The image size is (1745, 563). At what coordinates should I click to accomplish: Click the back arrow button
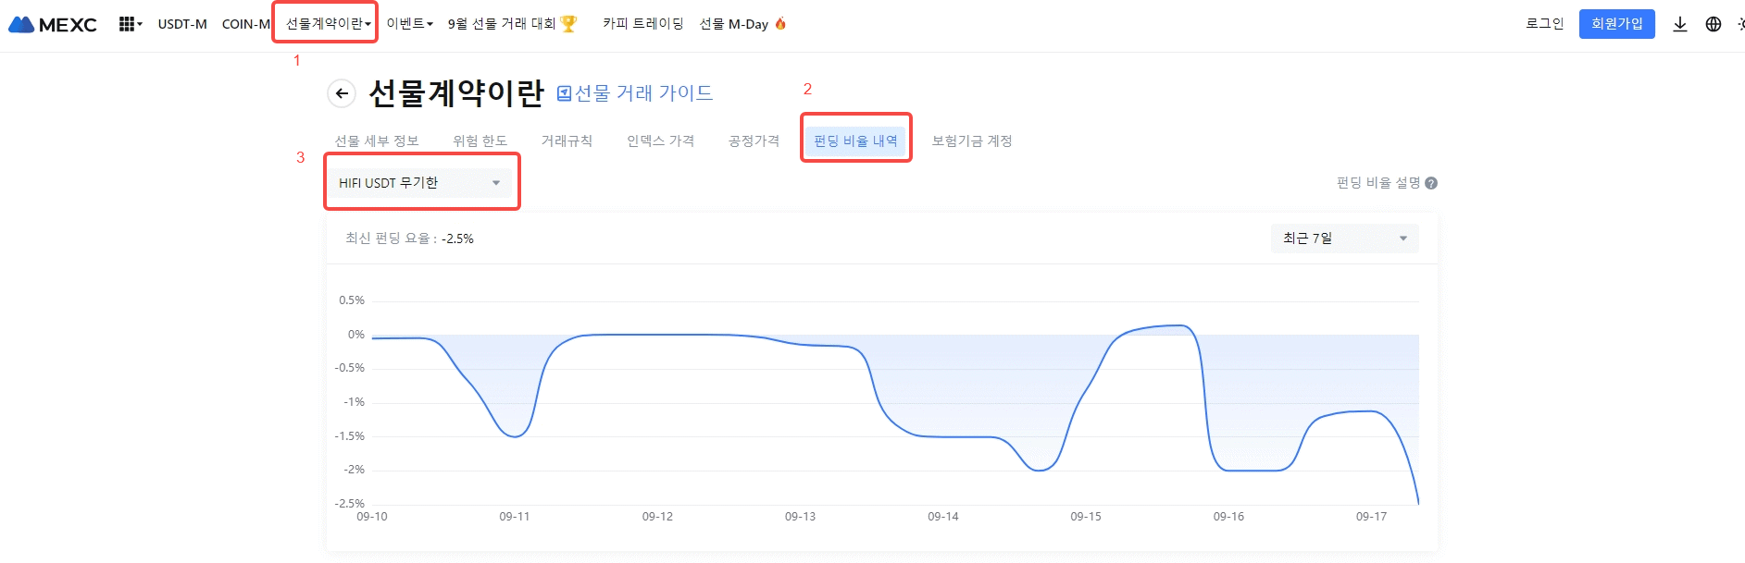pyautogui.click(x=342, y=93)
